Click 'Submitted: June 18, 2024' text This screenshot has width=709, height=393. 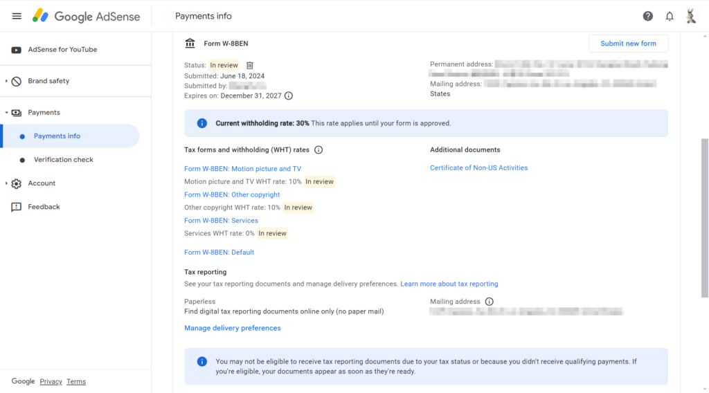point(224,76)
